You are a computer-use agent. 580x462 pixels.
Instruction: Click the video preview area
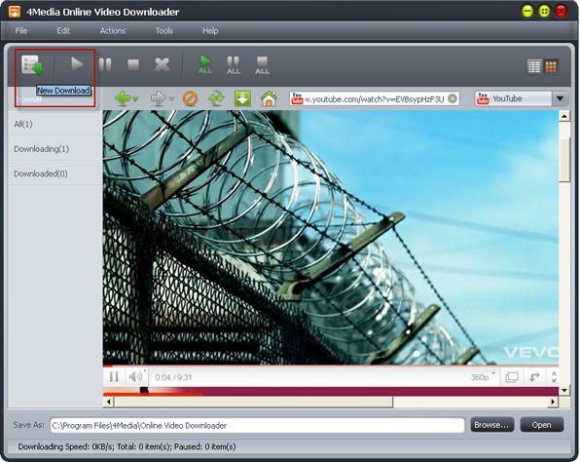(331, 238)
